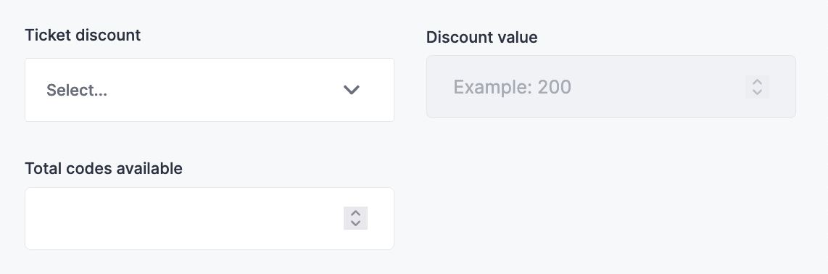
Task: Increase Total codes available using up arrow
Action: pyautogui.click(x=355, y=213)
